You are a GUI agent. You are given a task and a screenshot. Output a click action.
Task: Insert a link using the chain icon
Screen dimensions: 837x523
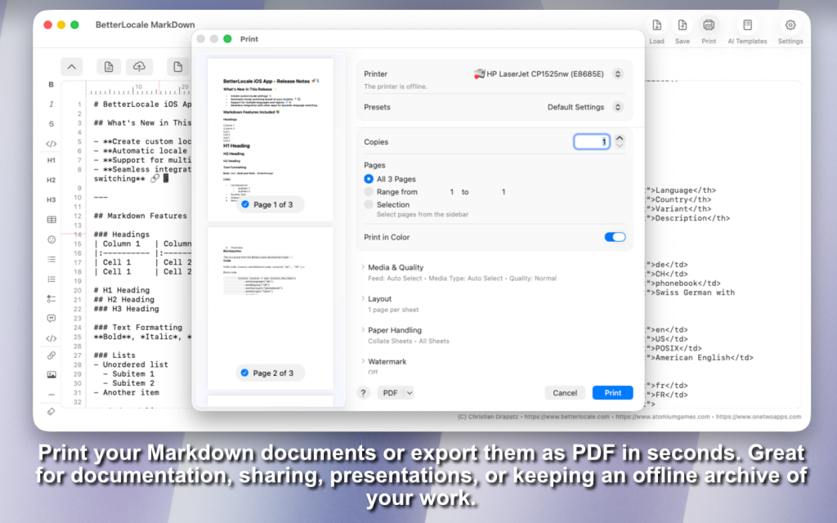click(51, 355)
